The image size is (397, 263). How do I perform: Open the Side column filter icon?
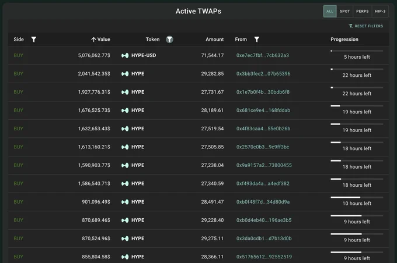tap(34, 40)
